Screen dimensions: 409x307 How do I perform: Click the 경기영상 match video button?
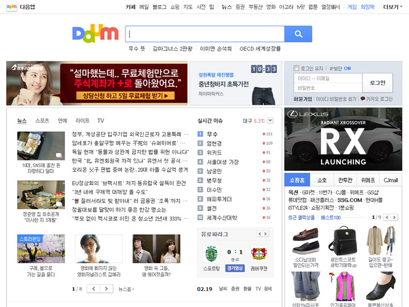point(235,268)
